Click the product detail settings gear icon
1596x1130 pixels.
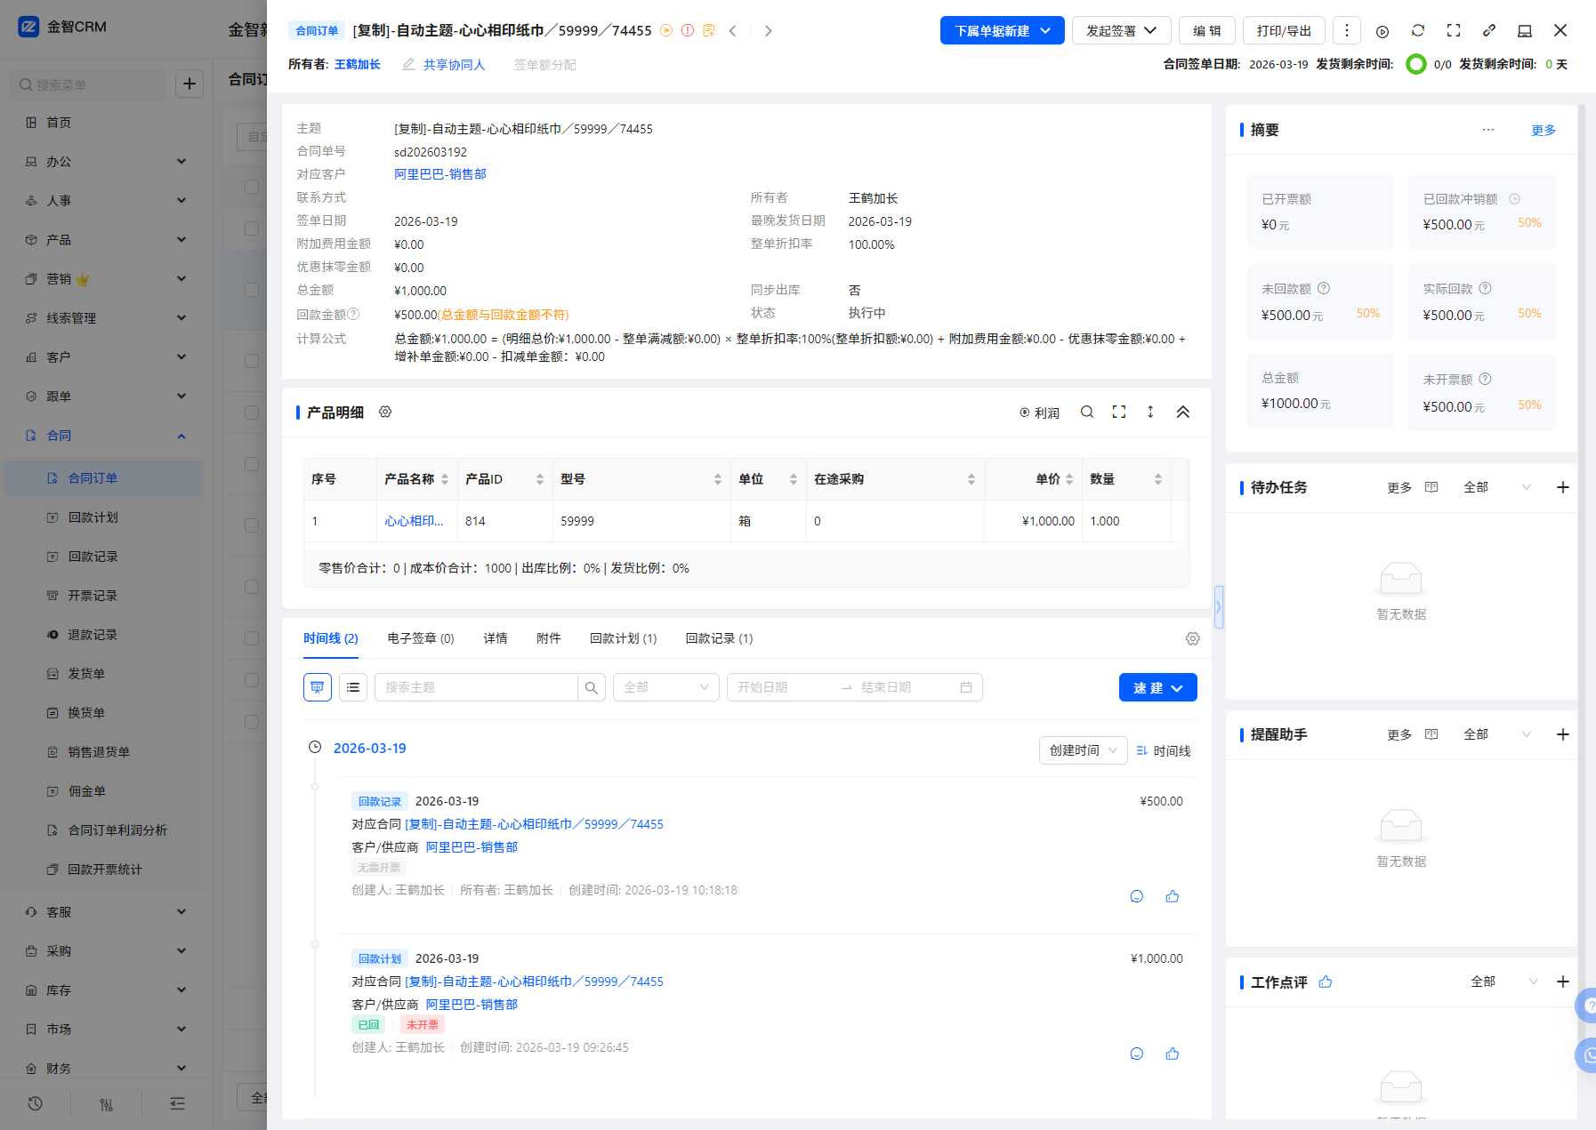pos(385,413)
